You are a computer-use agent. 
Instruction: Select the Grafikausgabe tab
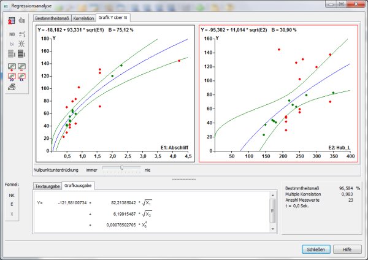point(78,186)
